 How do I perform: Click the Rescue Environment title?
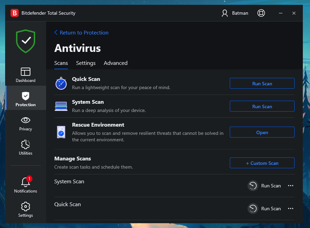[98, 125]
